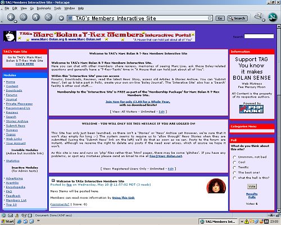This screenshot has height=225, width=281.
Task: Open the Internet Explorer quick launch icon
Action: [x=19, y=222]
